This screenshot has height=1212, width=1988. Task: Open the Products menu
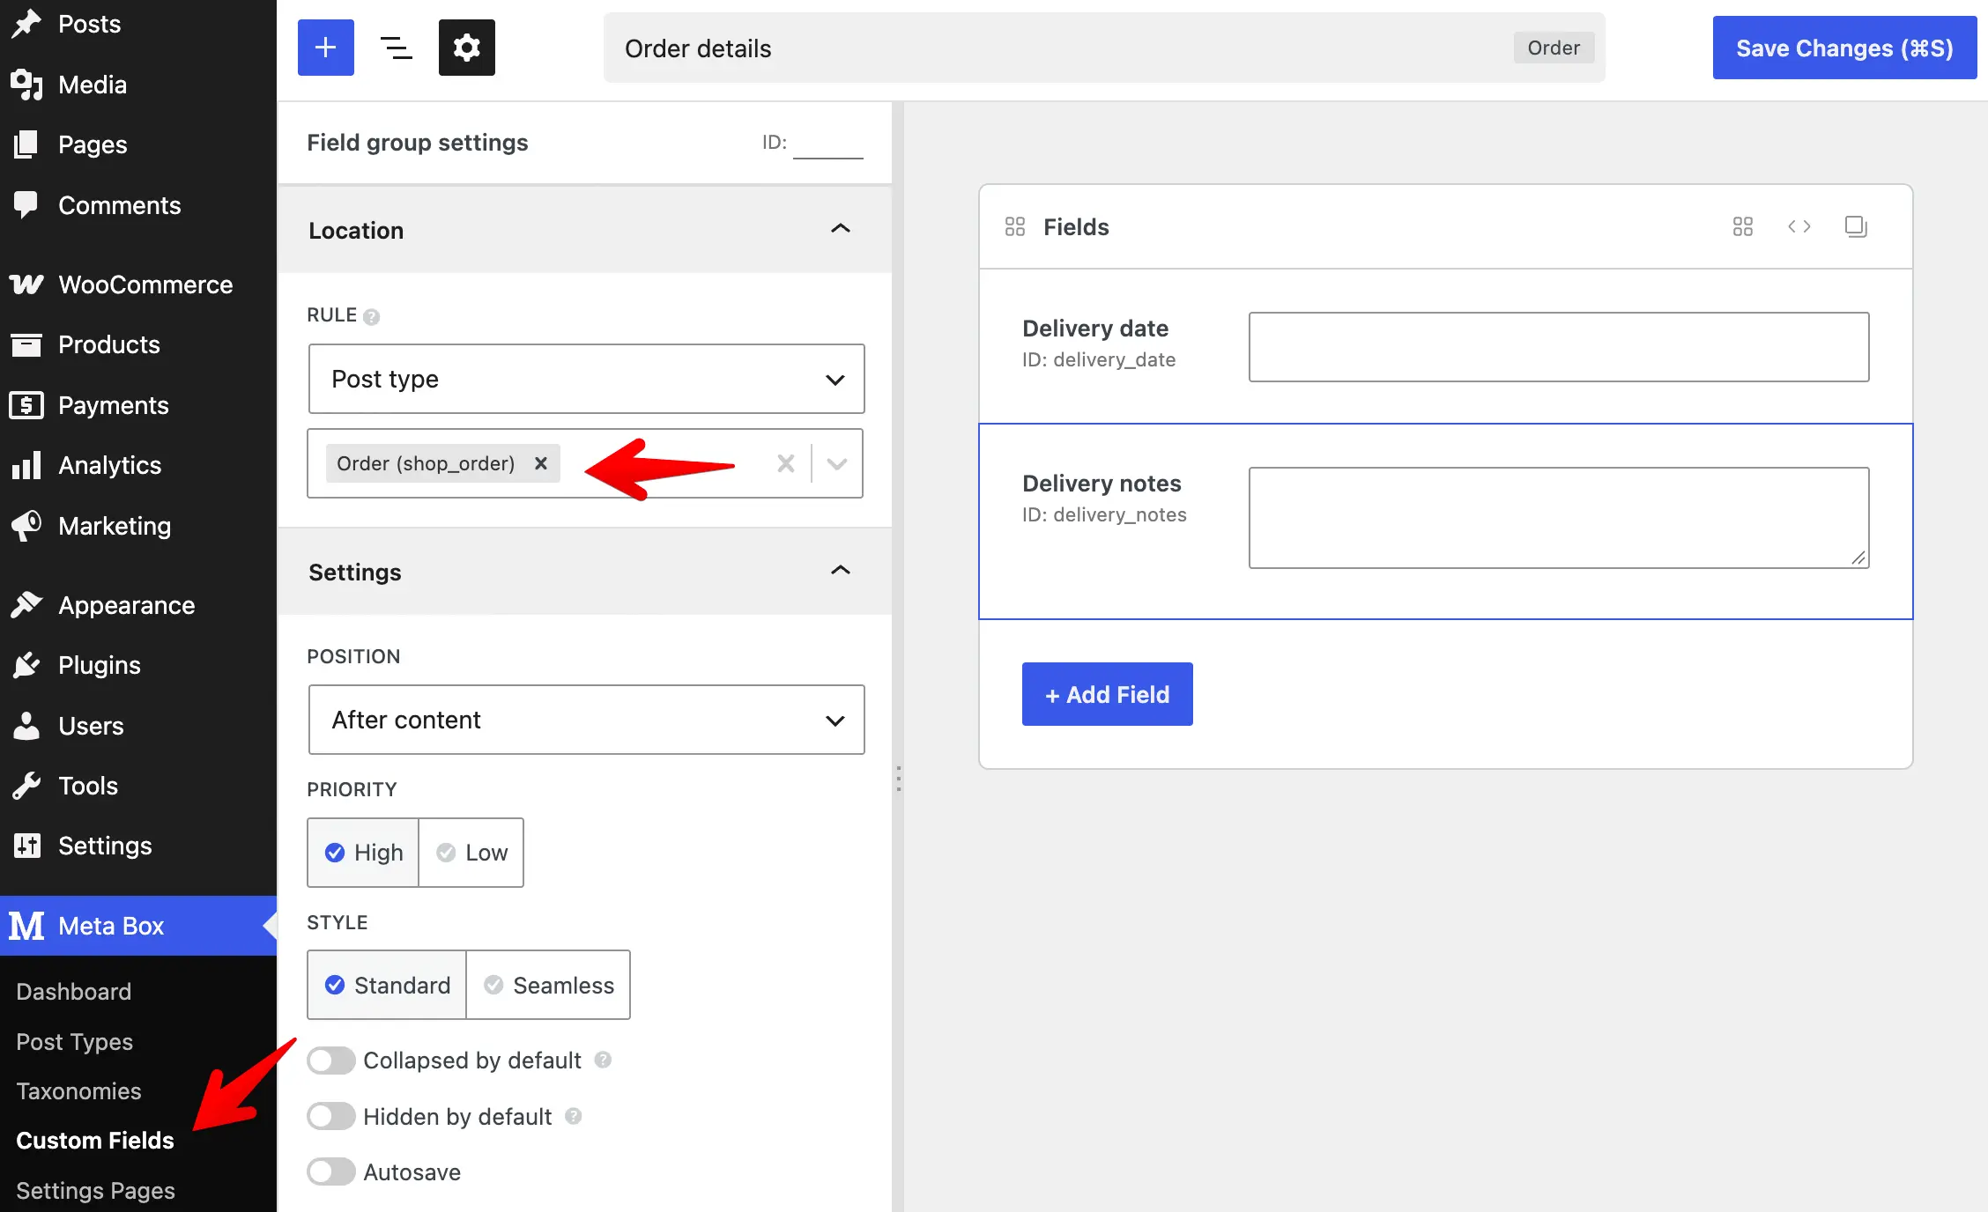(x=138, y=344)
